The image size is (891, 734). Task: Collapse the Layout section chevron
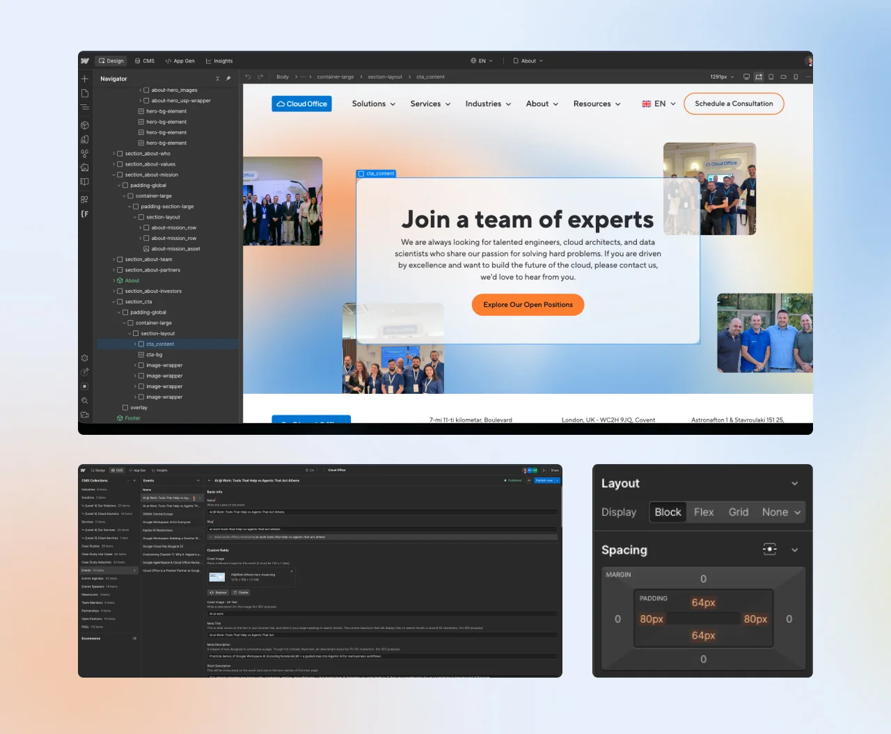pyautogui.click(x=795, y=484)
